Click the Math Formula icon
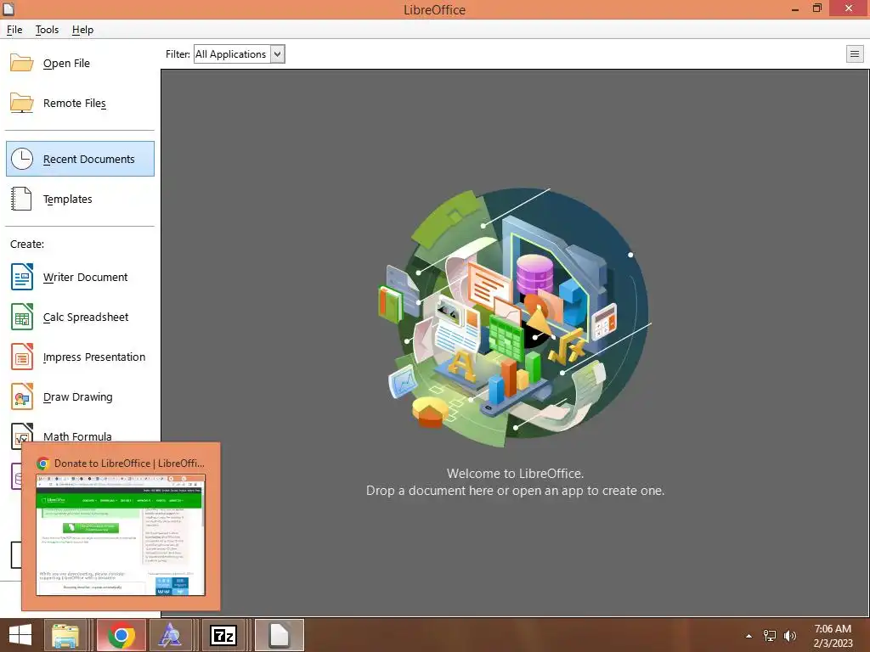The image size is (870, 652). 21,434
